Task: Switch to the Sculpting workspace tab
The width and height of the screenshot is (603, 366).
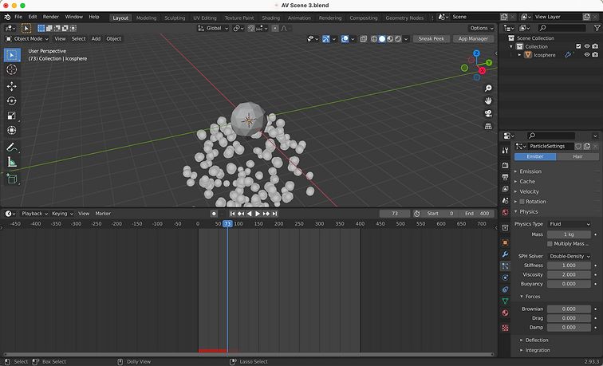Action: [x=175, y=18]
